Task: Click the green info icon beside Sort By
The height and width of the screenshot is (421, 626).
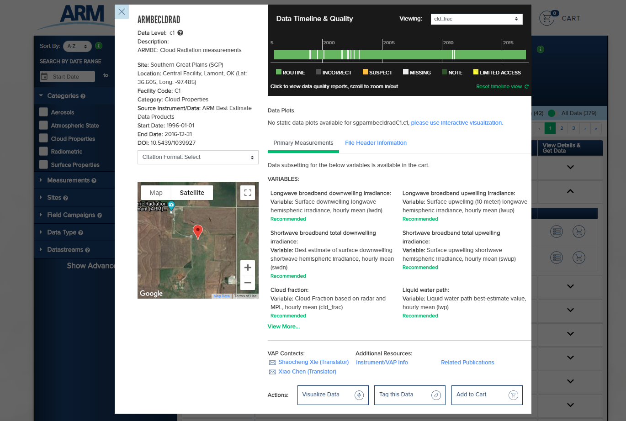Action: click(99, 46)
